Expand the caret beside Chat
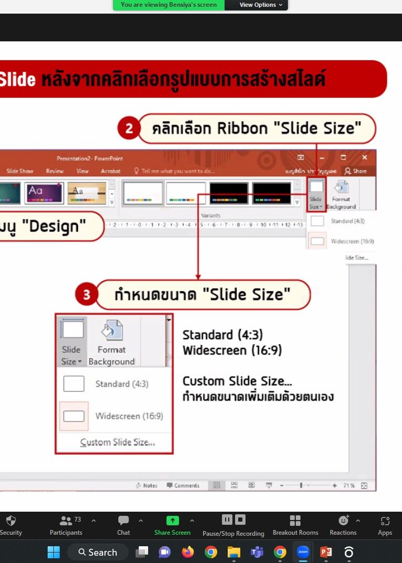402x563 pixels. click(141, 520)
